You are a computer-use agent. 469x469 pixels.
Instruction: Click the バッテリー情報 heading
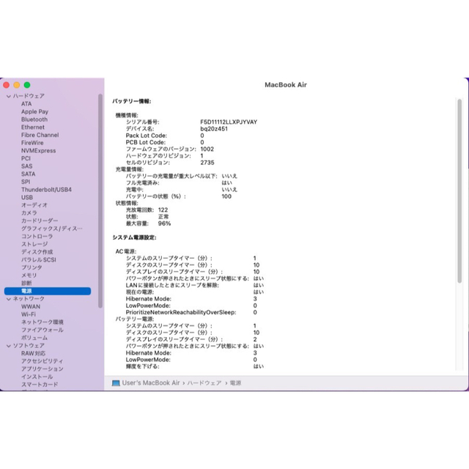132,101
